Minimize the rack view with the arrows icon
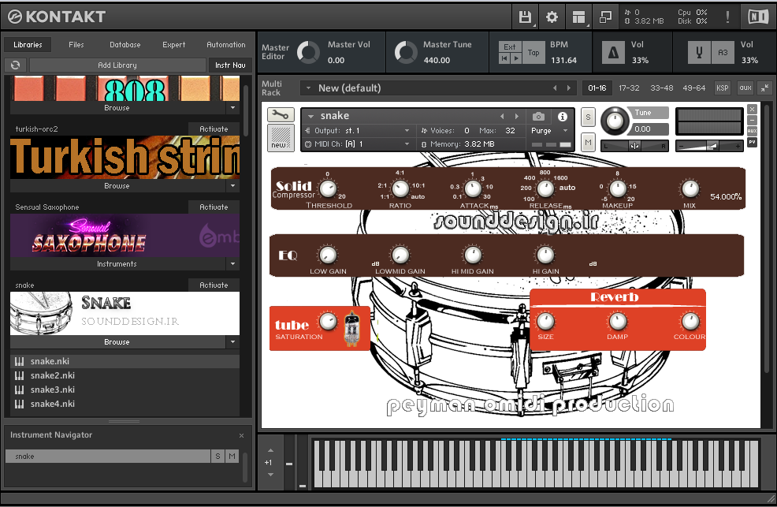The image size is (777, 507). click(765, 88)
